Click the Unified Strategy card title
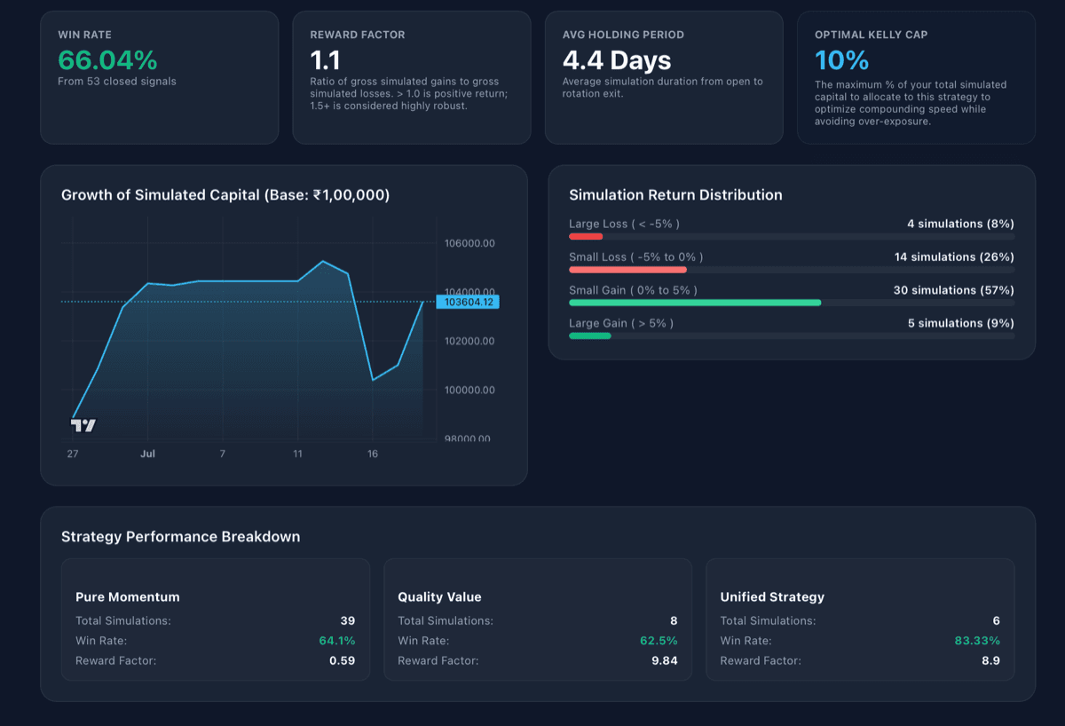Image resolution: width=1065 pixels, height=726 pixels. click(772, 597)
